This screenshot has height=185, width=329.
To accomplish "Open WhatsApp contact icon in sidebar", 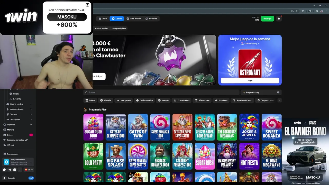I will click(x=4, y=170).
